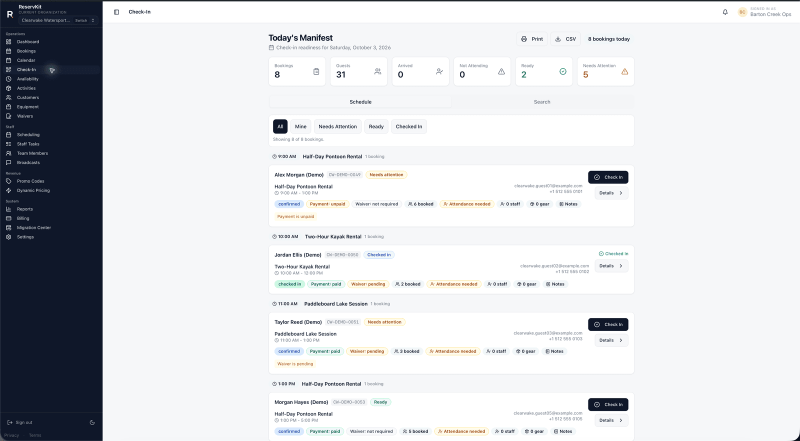Filter bookings by Needs Attention
Viewport: 800px width, 441px height.
click(337, 126)
